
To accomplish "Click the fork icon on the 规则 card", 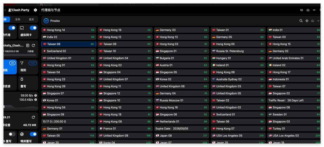I will pyautogui.click(x=22, y=63).
